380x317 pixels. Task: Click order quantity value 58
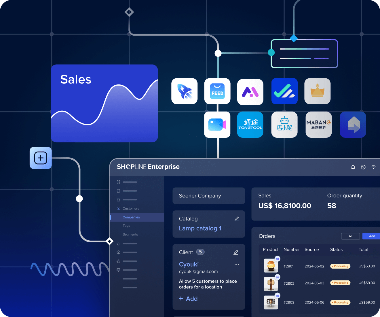(332, 206)
